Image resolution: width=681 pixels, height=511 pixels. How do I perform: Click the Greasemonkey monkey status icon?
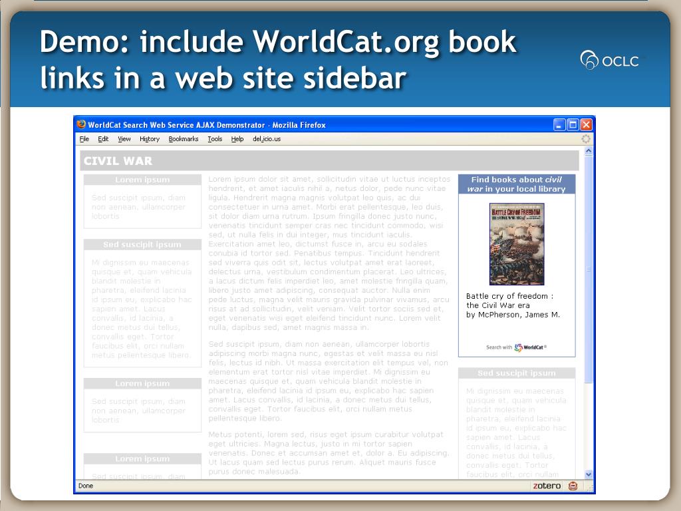tap(573, 486)
